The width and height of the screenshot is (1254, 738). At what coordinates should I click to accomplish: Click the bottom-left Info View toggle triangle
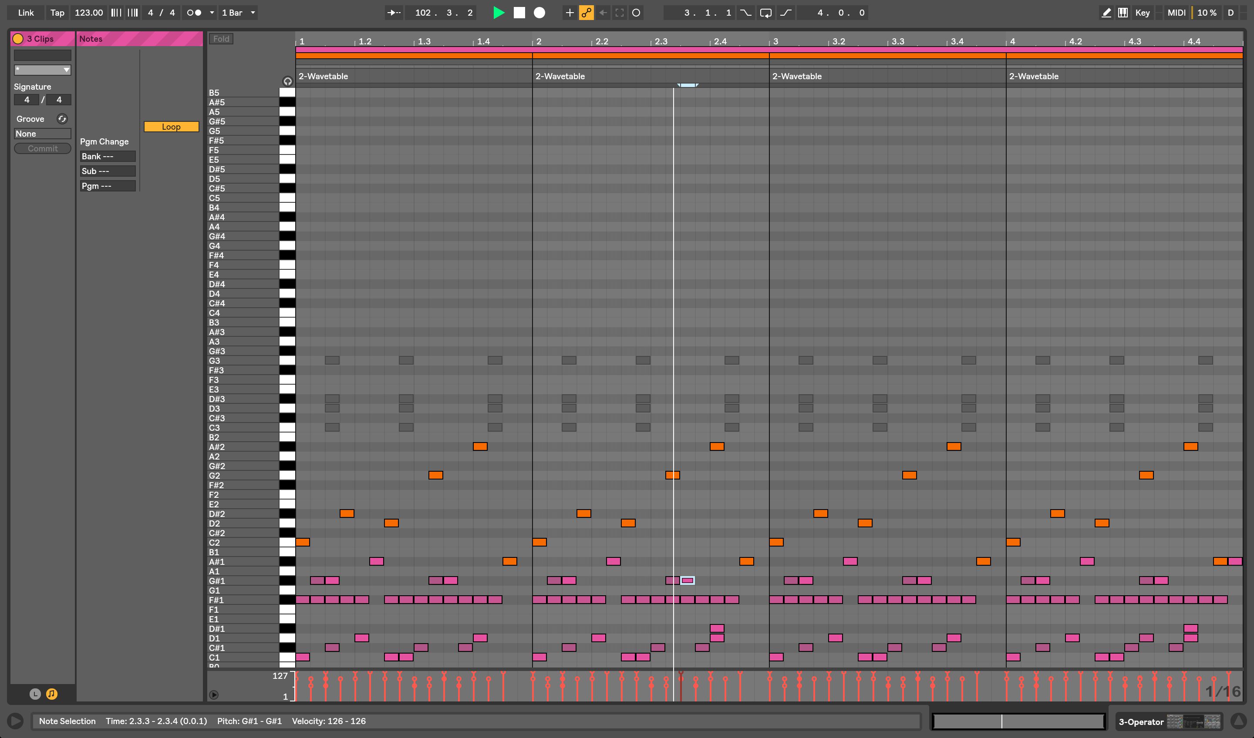click(15, 721)
